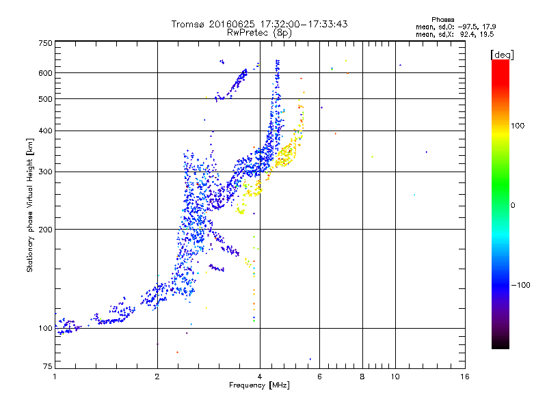Image resolution: width=547 pixels, height=410 pixels.
Task: Click the 'Stationary phase Virtual Height [km]' axis title
Action: [30, 205]
